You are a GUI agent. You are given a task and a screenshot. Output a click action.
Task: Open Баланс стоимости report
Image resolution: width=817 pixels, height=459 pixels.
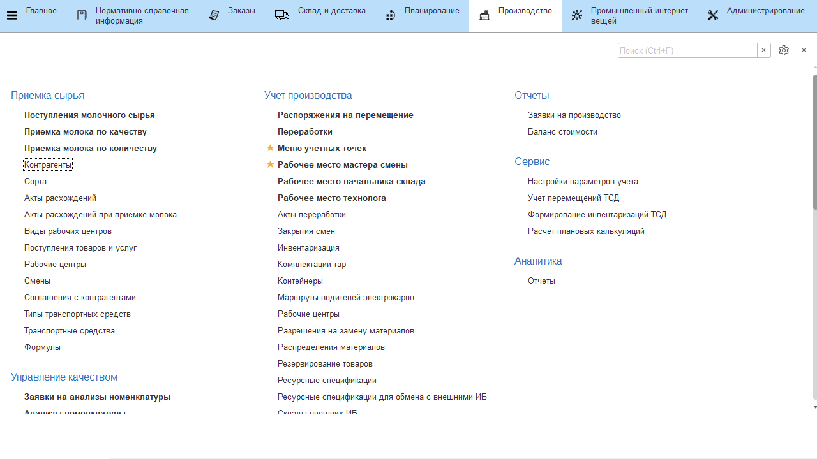562,132
